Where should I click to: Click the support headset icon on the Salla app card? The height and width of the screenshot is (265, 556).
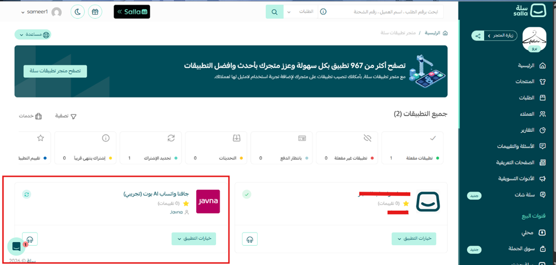point(250,239)
